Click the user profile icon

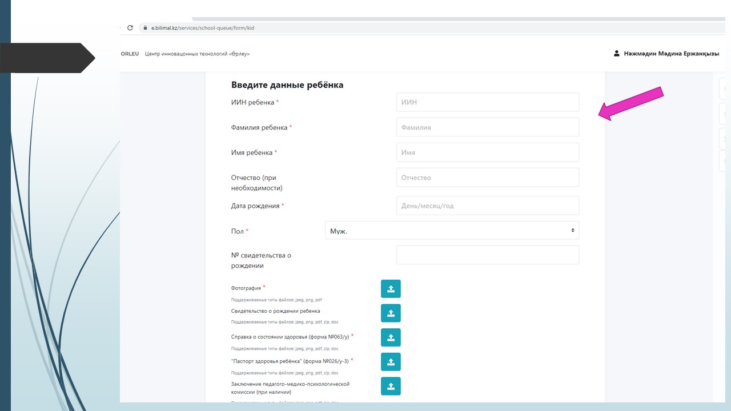(x=617, y=54)
